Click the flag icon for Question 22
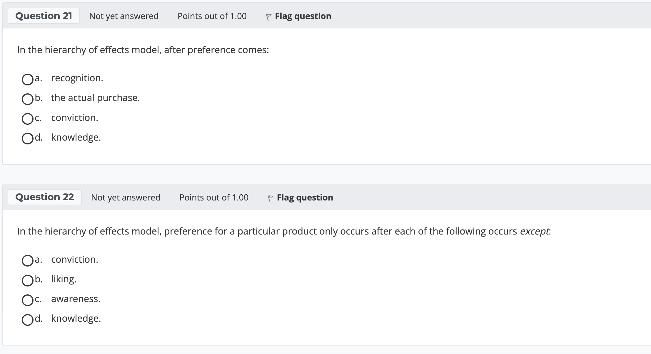Image resolution: width=651 pixels, height=354 pixels. (x=271, y=198)
